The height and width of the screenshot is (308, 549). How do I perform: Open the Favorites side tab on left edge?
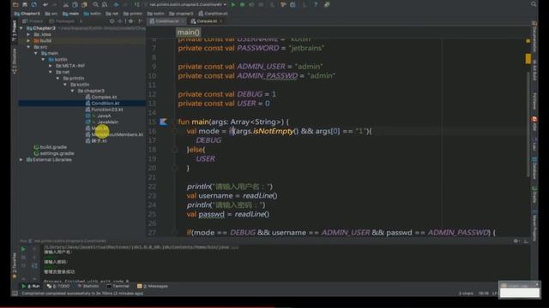(15, 265)
